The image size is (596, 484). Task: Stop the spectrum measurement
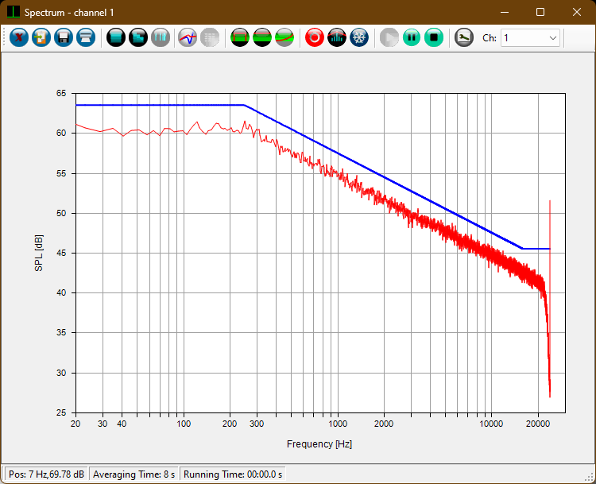tap(433, 37)
